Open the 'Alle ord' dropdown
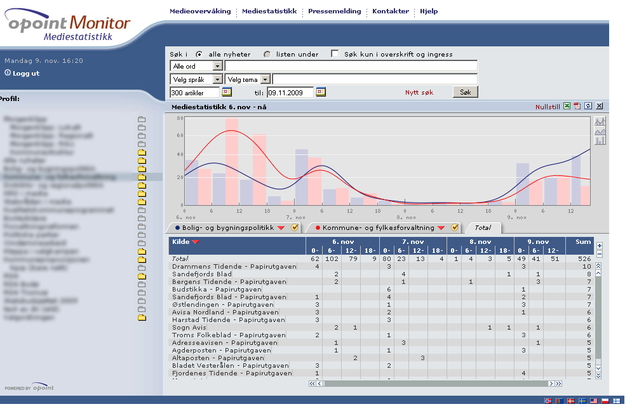Viewport: 632px width, 416px height. point(217,66)
